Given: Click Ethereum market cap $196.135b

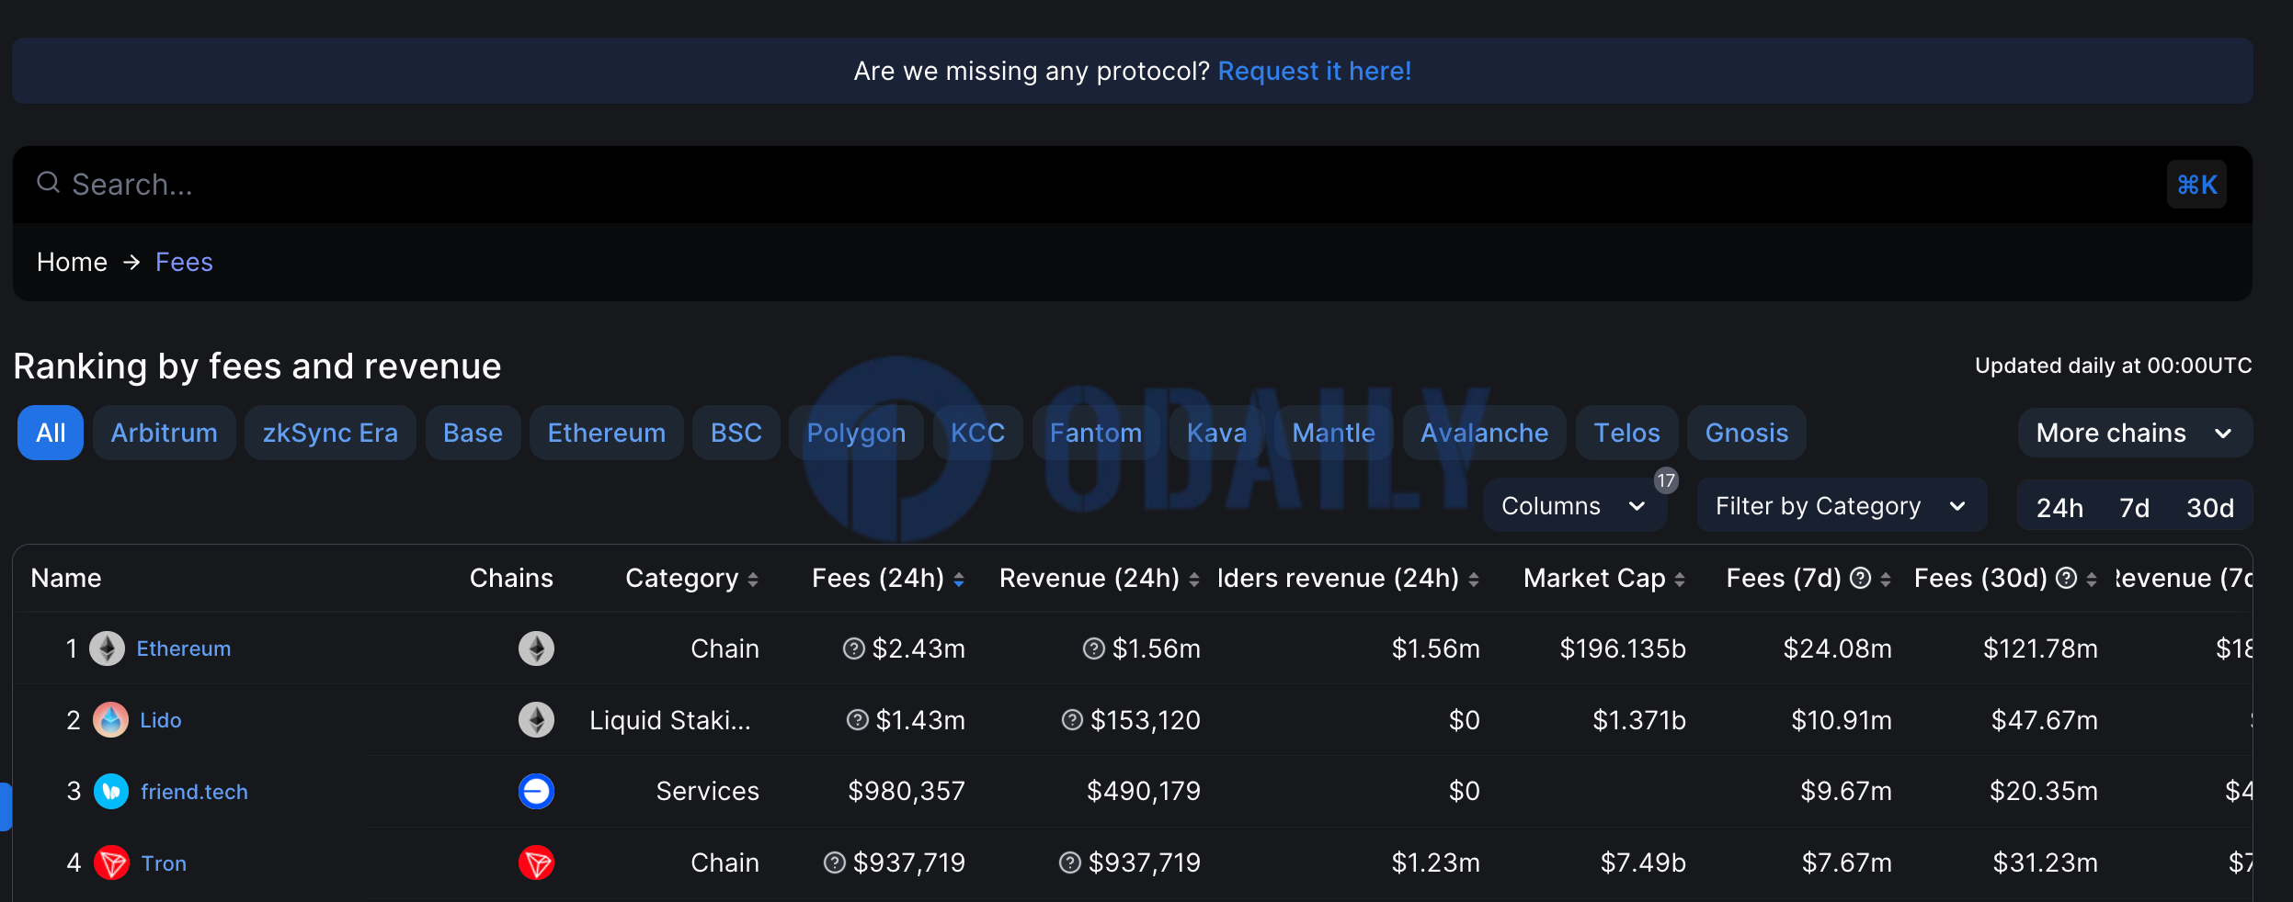Looking at the screenshot, I should click(1623, 649).
